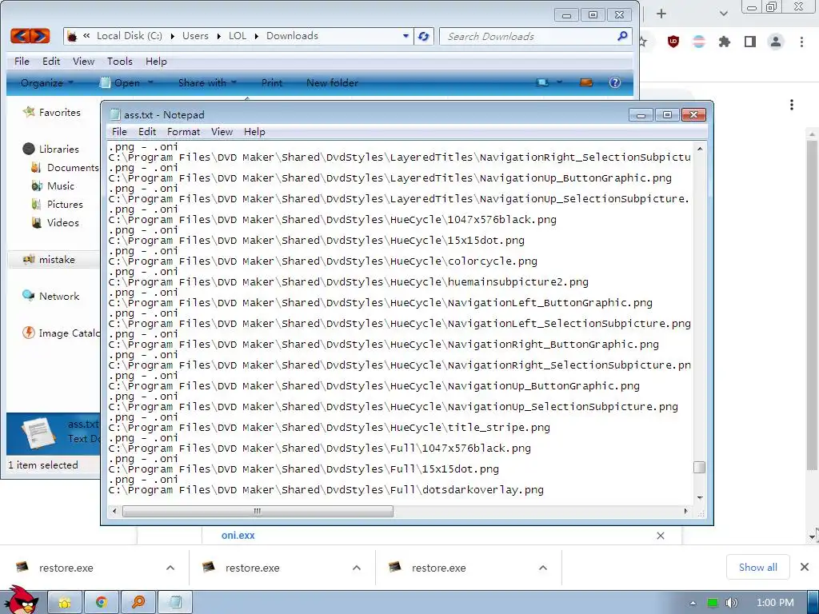
Task: Expand first restore.exe download options
Action: tap(170, 568)
